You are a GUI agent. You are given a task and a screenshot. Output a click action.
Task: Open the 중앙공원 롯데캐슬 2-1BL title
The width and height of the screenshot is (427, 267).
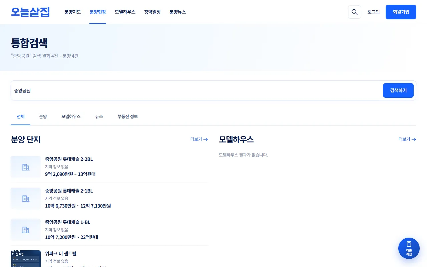point(69,191)
